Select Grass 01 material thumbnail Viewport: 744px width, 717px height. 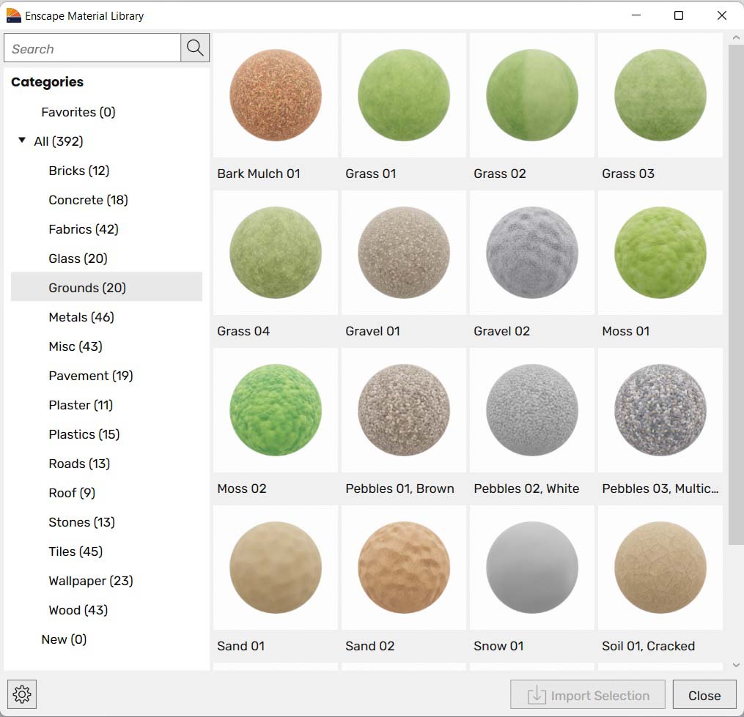coord(404,94)
